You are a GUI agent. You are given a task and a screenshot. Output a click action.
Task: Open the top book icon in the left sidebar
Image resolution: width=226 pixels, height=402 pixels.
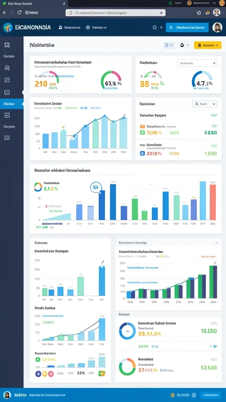7,45
